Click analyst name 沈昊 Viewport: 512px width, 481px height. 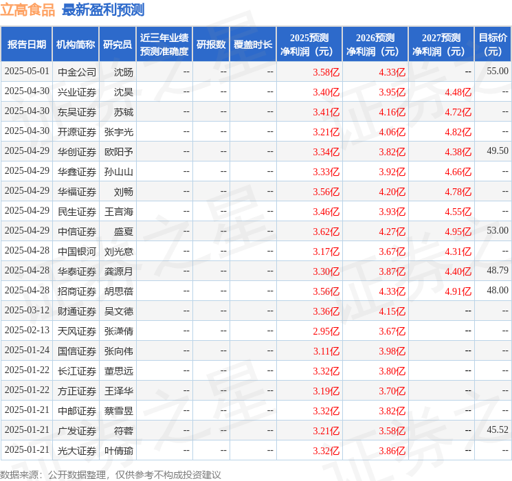[x=124, y=92]
